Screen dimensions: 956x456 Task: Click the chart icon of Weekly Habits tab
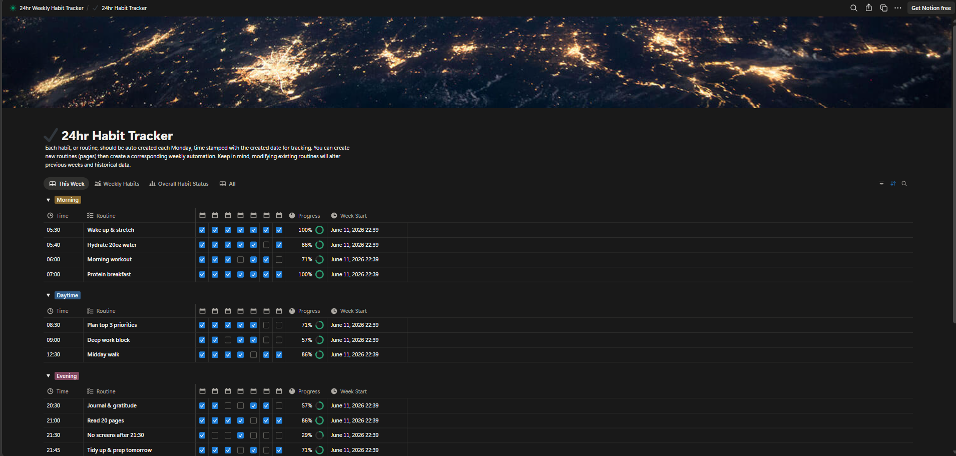pos(98,184)
